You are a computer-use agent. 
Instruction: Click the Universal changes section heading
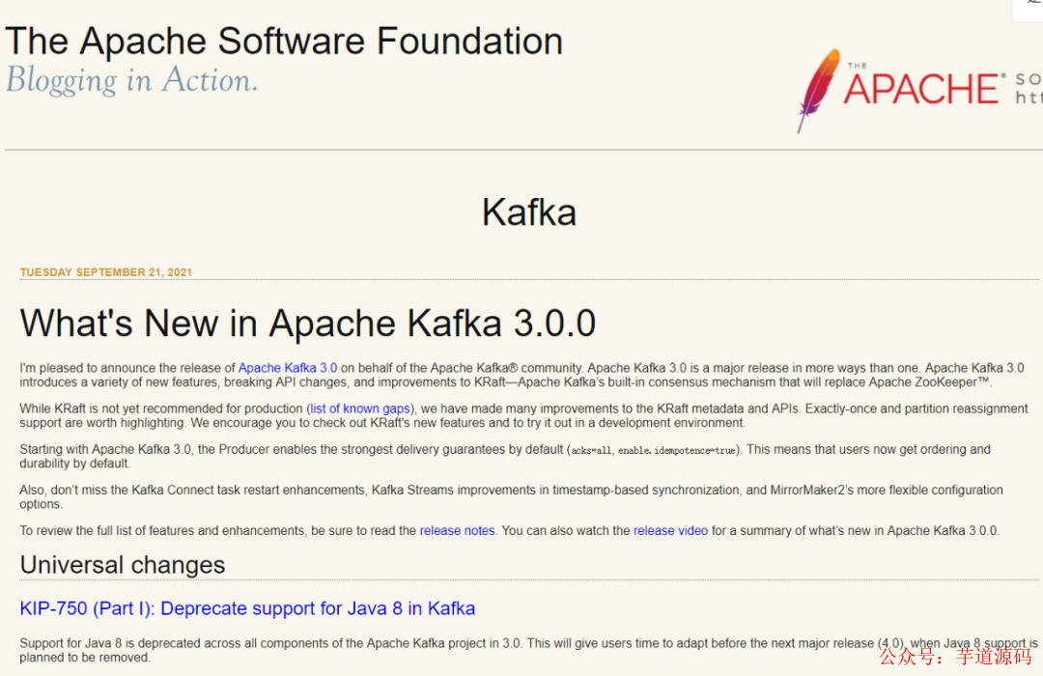[123, 565]
